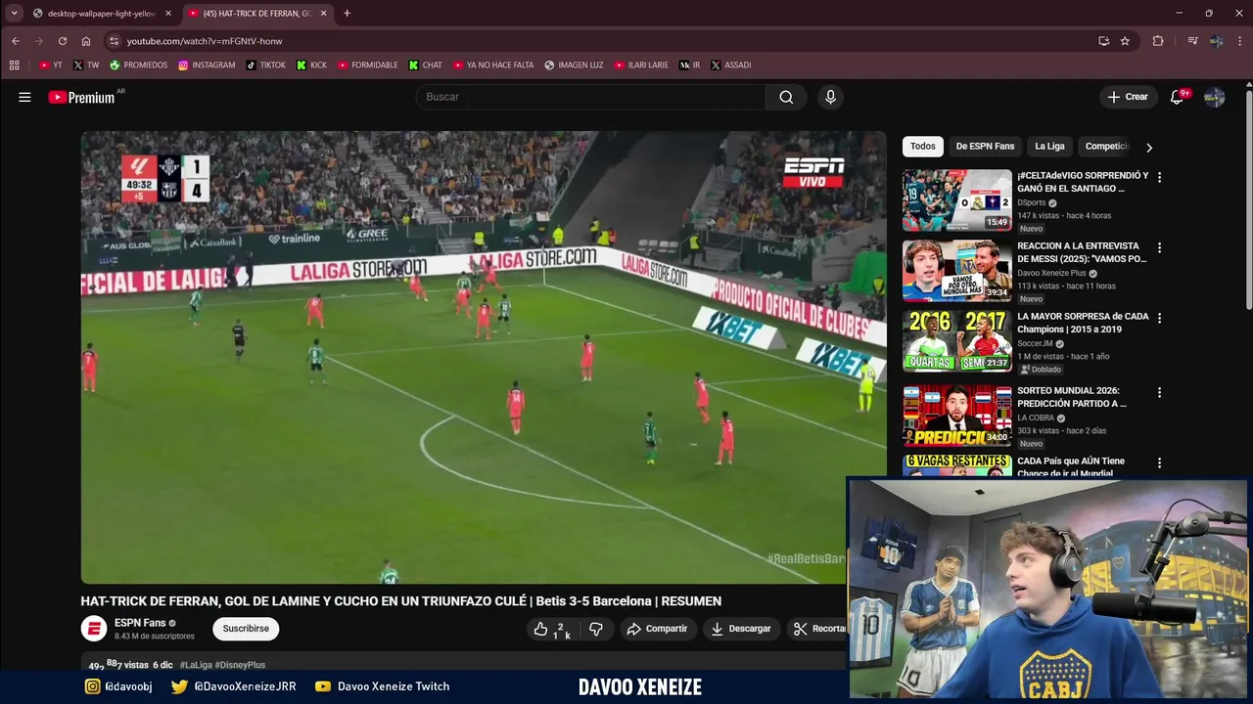Open the TW bookmark

(86, 66)
